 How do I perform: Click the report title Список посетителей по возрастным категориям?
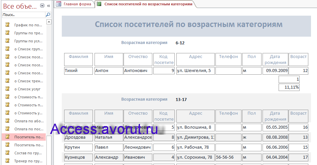click(x=189, y=24)
